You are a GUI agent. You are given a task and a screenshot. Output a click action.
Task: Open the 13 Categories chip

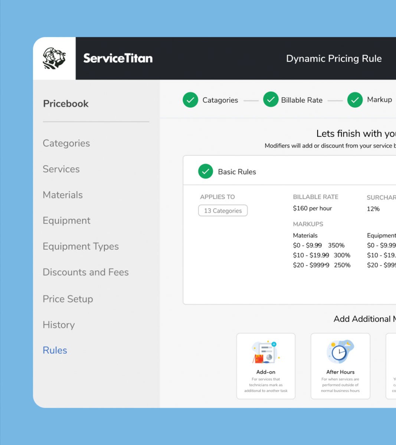point(223,210)
